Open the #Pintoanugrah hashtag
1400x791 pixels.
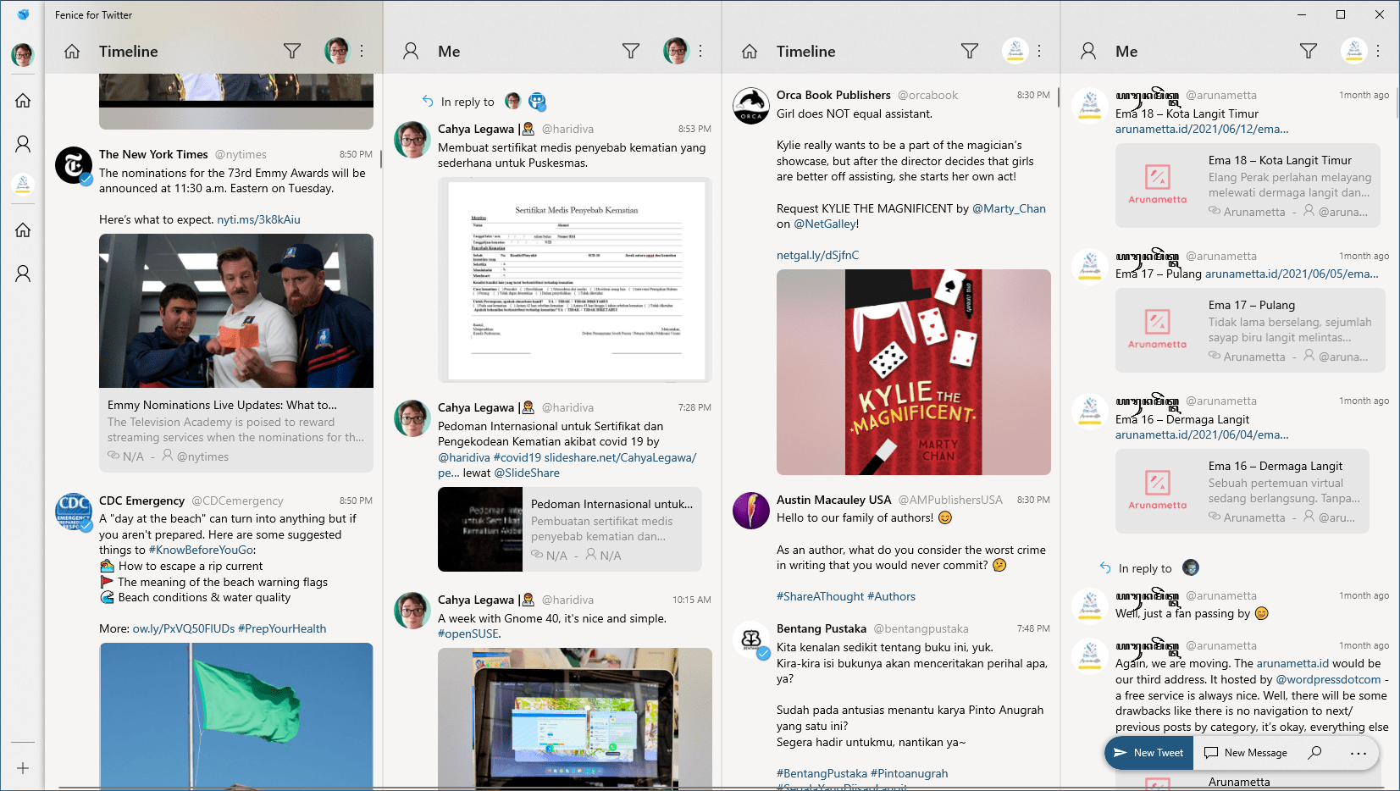tap(910, 773)
